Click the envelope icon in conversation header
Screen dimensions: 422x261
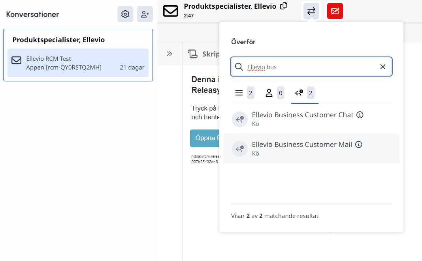pos(171,11)
